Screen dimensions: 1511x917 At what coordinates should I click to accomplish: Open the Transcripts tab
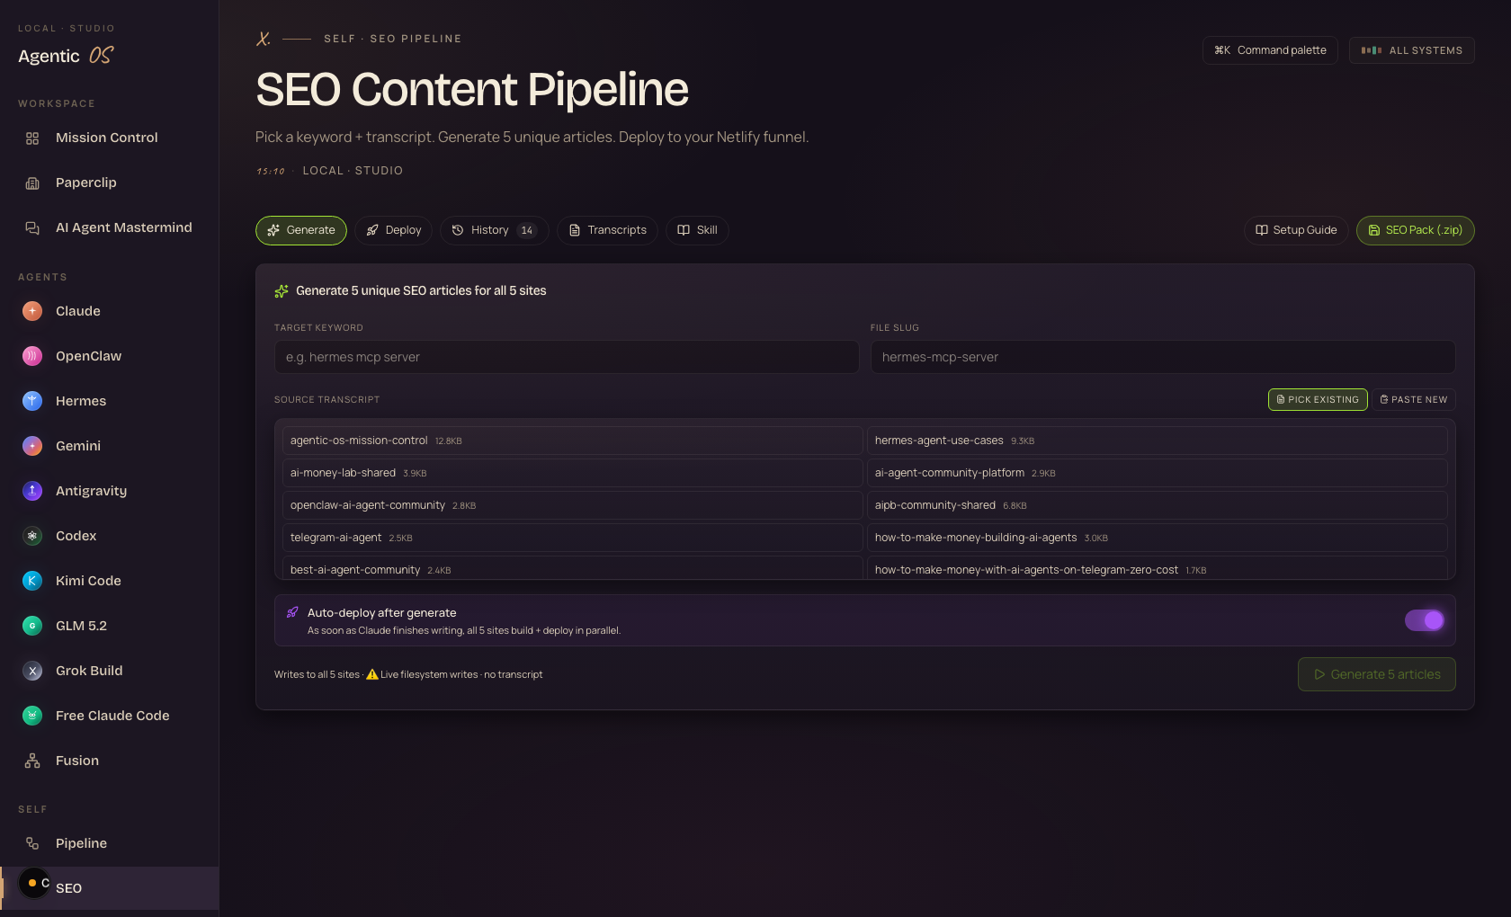(608, 230)
